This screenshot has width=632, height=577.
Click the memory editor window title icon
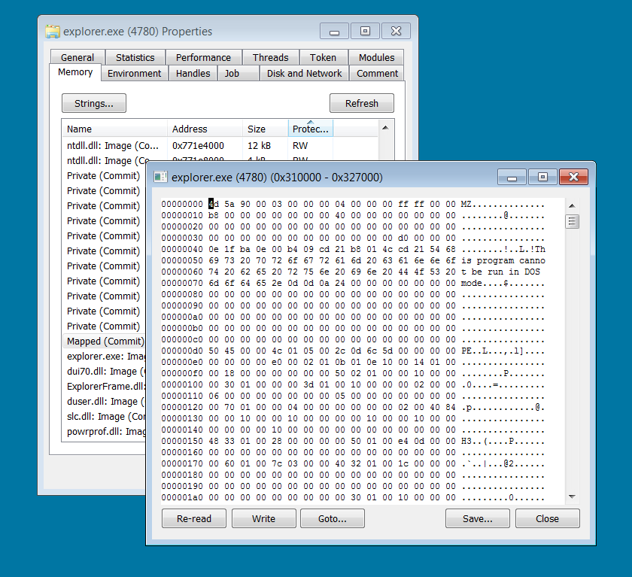click(x=160, y=177)
